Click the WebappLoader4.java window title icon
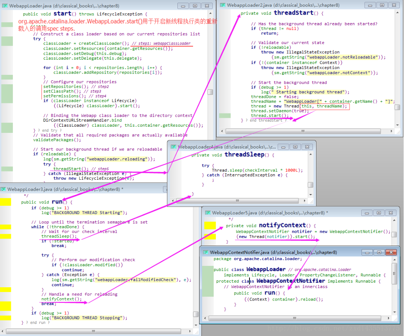 (x=174, y=147)
